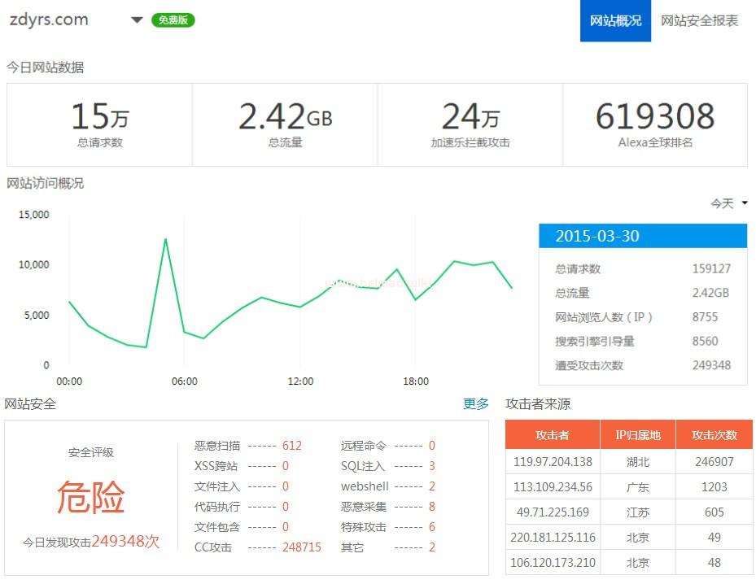Select the 总流量 2.42GB stat card

click(x=285, y=124)
